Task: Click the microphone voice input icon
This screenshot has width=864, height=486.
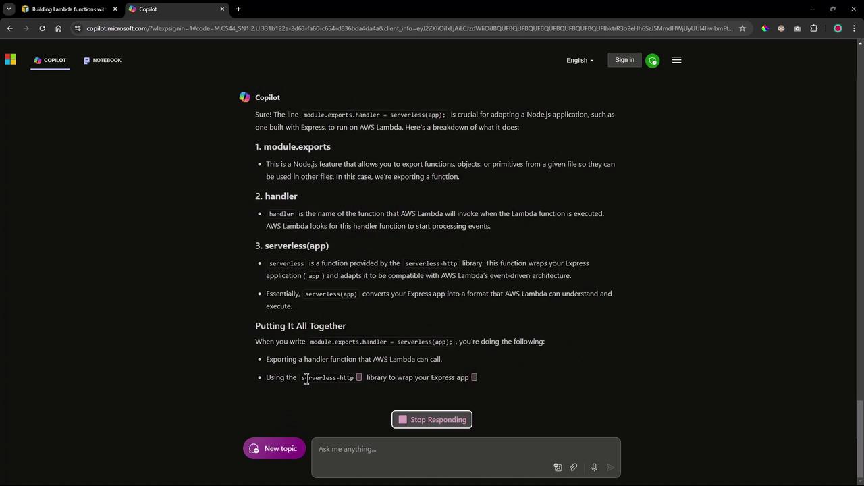Action: click(594, 467)
